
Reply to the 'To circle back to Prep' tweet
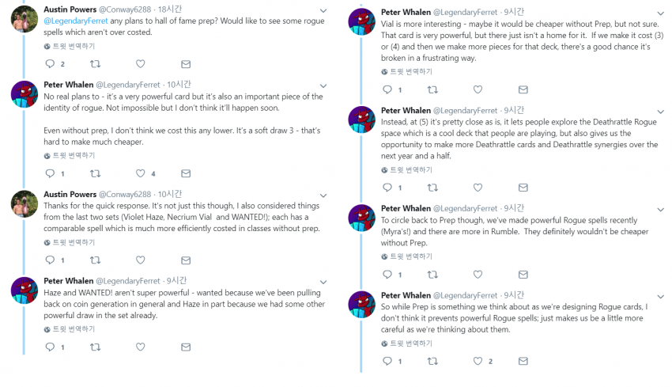(387, 275)
